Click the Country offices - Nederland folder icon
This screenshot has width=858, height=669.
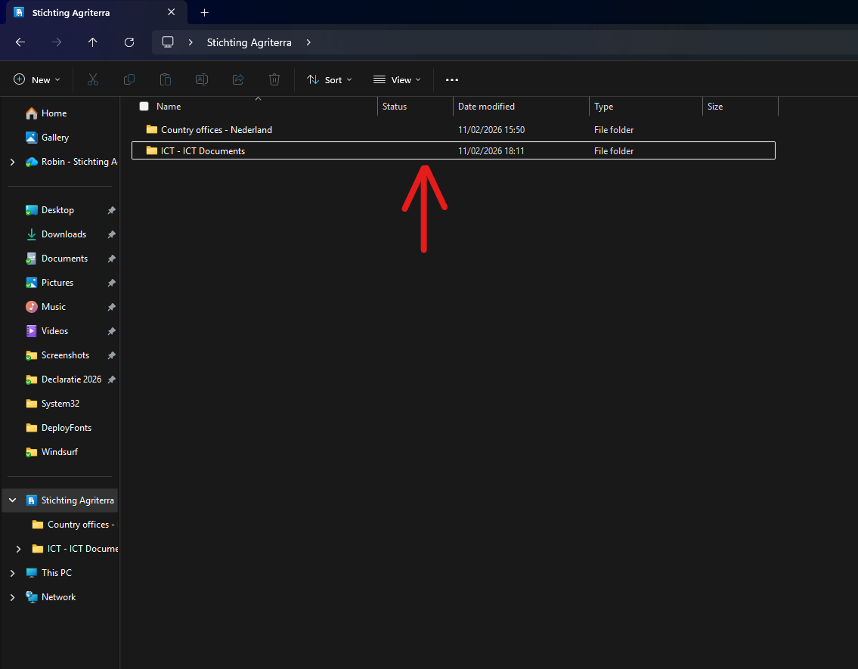[x=152, y=130]
